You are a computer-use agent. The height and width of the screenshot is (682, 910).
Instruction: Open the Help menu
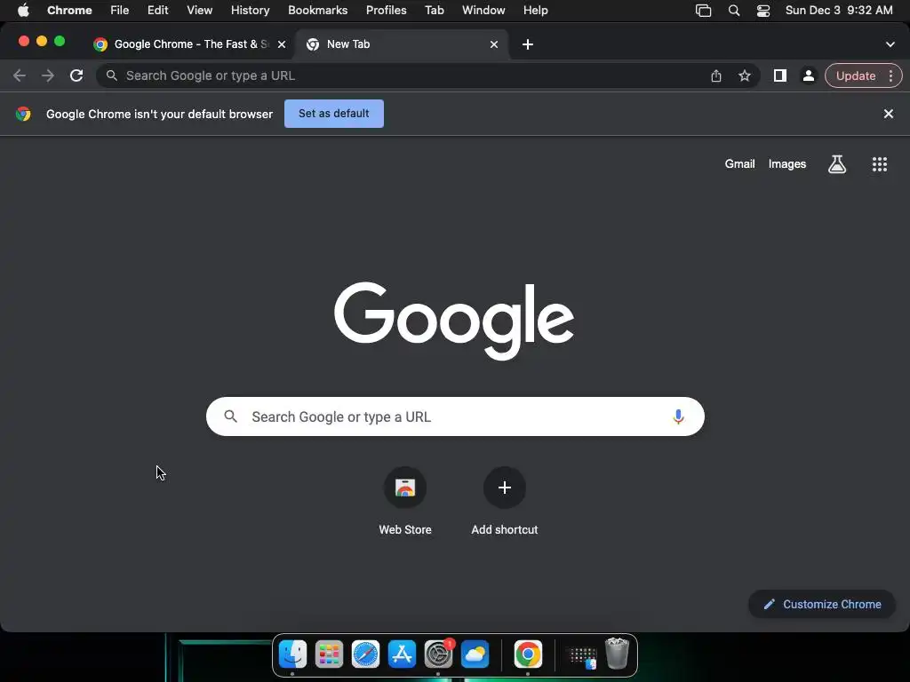click(535, 11)
